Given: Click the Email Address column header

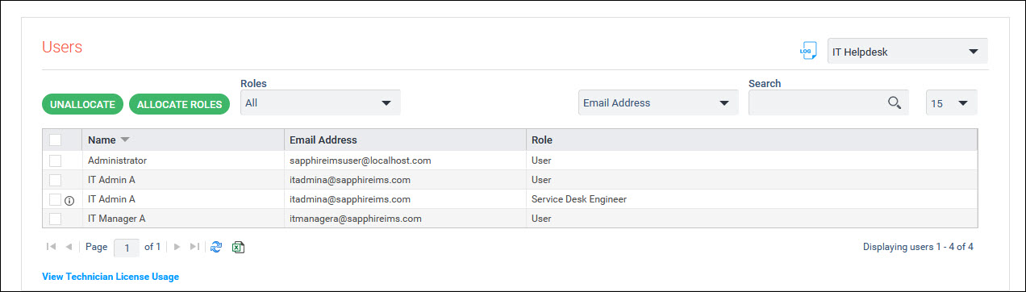Looking at the screenshot, I should pyautogui.click(x=405, y=140).
